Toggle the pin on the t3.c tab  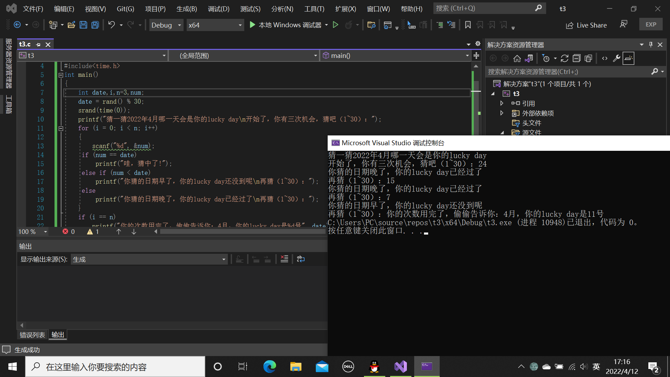click(38, 45)
